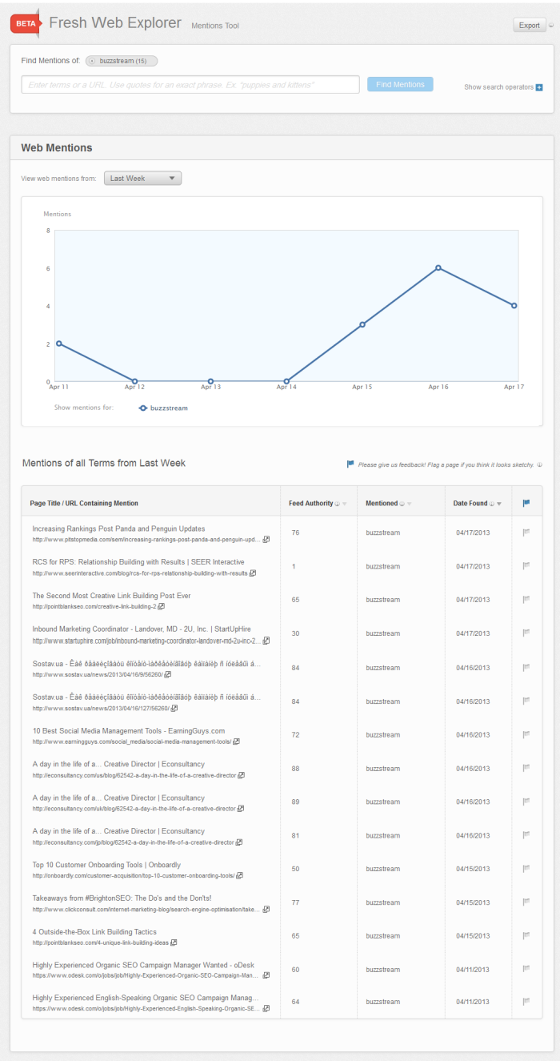
Task: Click info icon next to Date Found header
Action: tap(492, 504)
